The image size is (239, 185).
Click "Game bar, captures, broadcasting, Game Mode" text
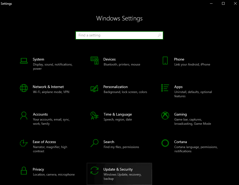coord(193,122)
